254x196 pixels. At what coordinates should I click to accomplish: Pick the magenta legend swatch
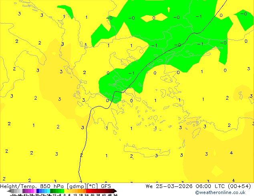(x=32, y=191)
